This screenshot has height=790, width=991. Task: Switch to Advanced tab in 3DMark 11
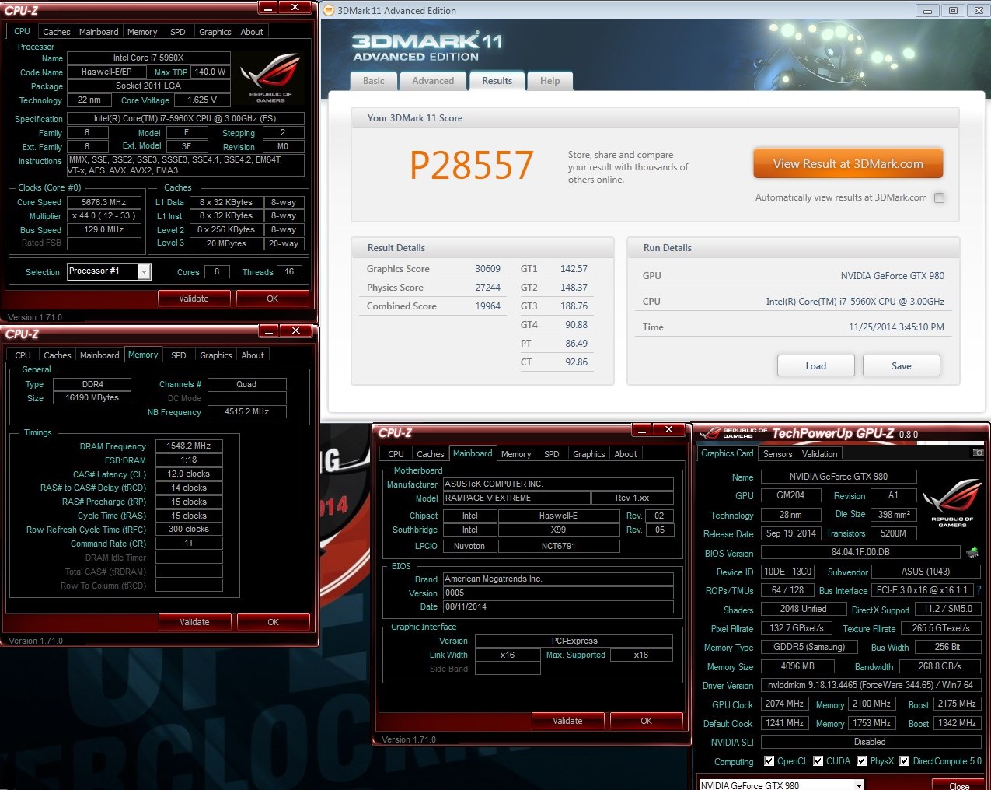tap(433, 81)
